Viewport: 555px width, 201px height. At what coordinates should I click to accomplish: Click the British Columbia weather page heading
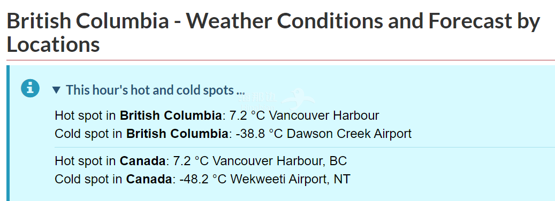coord(273,33)
